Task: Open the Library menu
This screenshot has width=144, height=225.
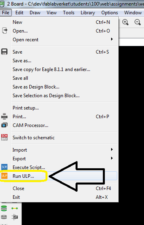Action: (88, 13)
